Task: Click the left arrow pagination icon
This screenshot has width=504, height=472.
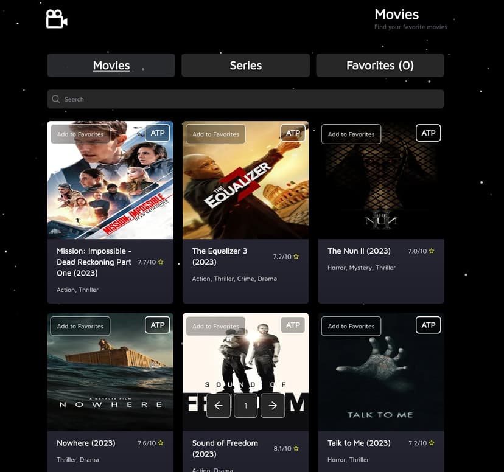Action: [x=219, y=405]
